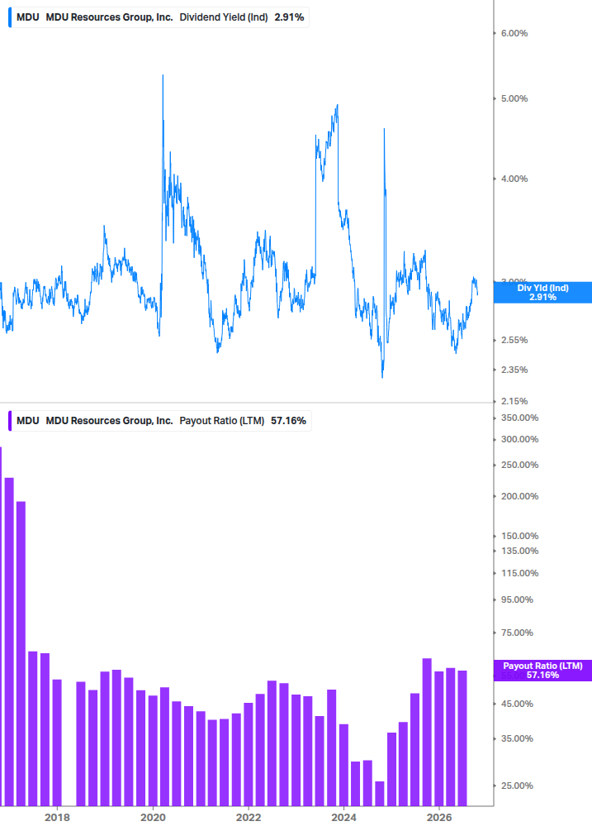Screen dimensions: 592x831
Task: Click the 2.91% value in Dividend Yield legend
Action: click(289, 17)
